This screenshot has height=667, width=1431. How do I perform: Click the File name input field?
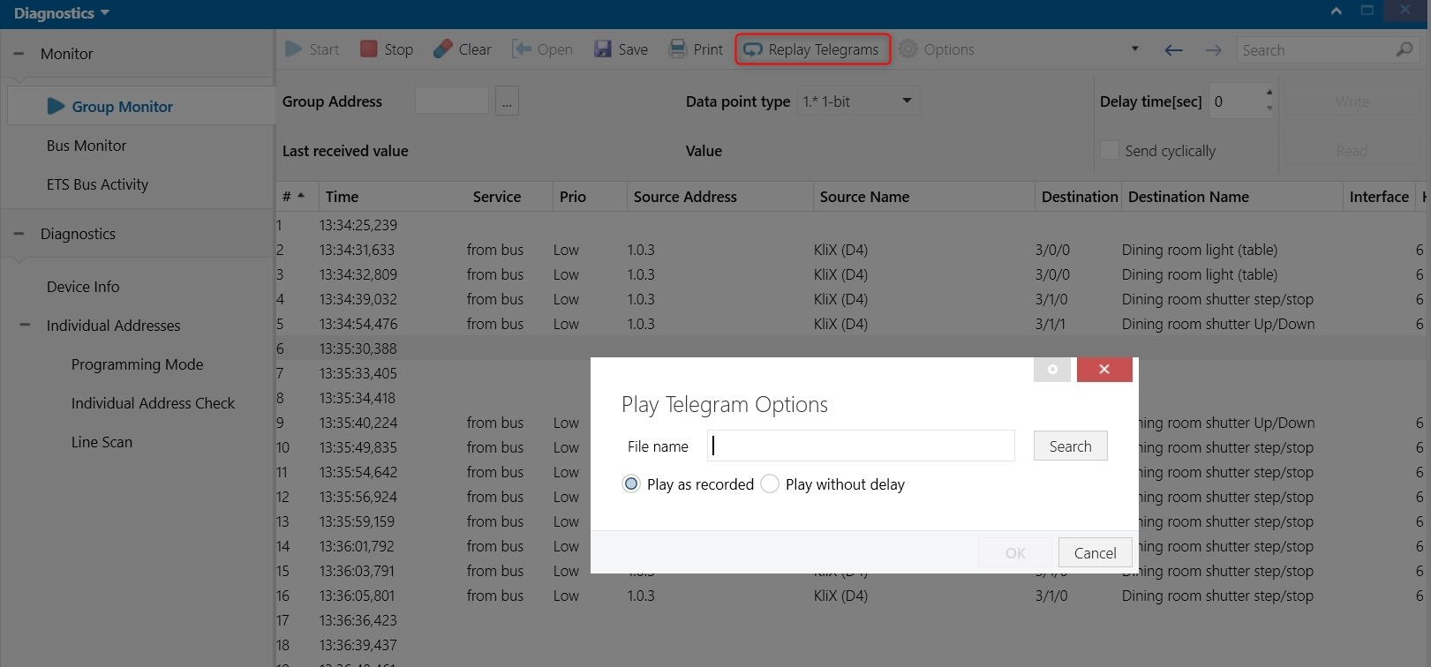click(861, 446)
